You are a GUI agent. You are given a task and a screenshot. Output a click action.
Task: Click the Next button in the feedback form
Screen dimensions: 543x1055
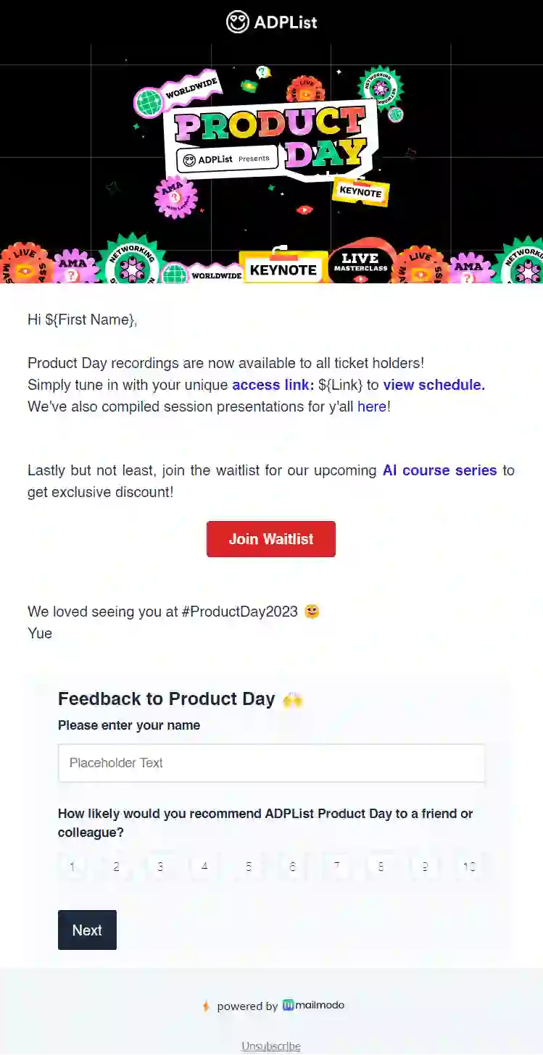(87, 930)
